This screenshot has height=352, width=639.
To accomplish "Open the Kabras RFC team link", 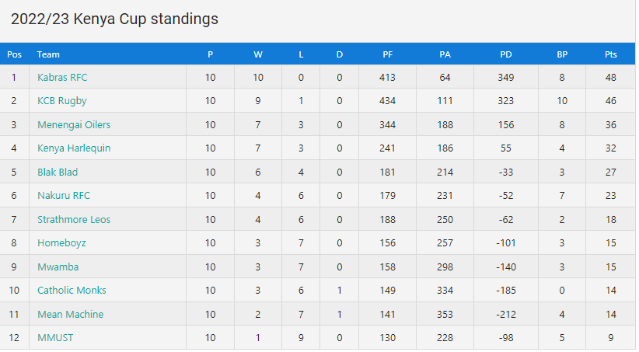I will [62, 78].
